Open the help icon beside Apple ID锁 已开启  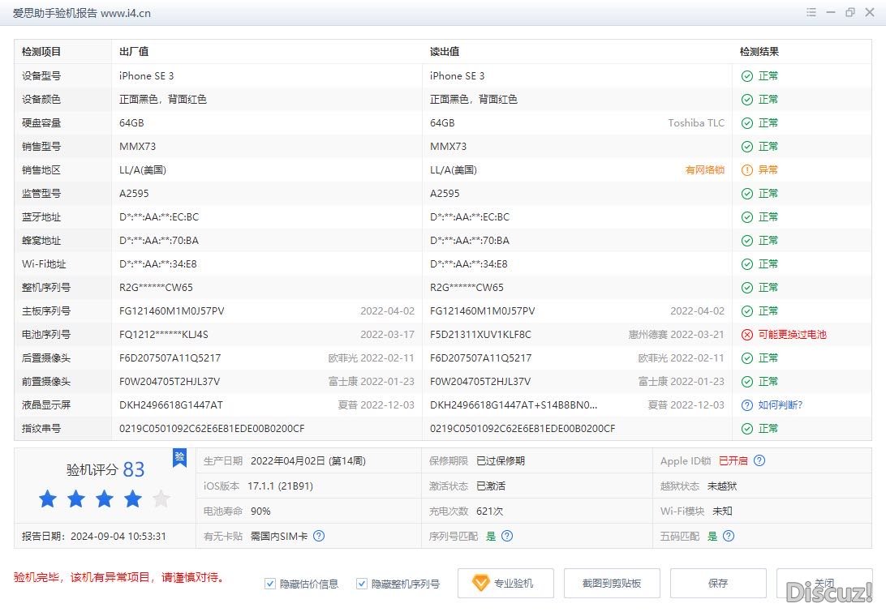[x=759, y=460]
